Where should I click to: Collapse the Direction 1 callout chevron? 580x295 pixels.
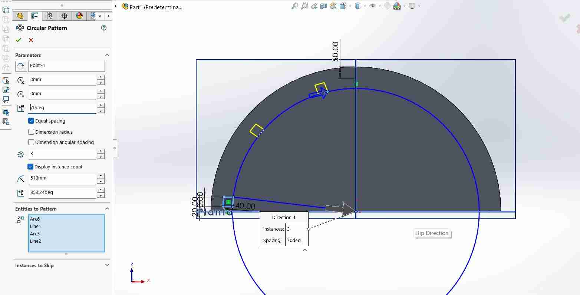coord(305,250)
